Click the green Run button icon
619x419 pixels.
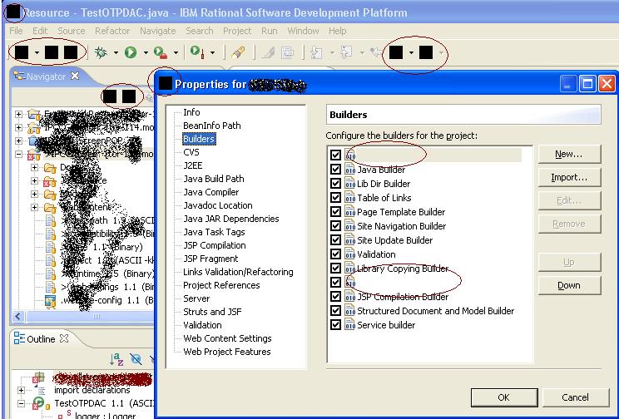[x=131, y=52]
